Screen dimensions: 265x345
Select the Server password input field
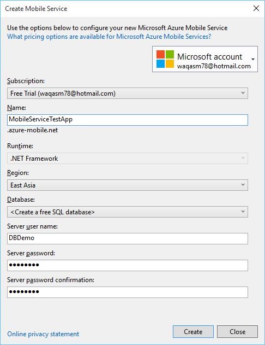coord(128,265)
